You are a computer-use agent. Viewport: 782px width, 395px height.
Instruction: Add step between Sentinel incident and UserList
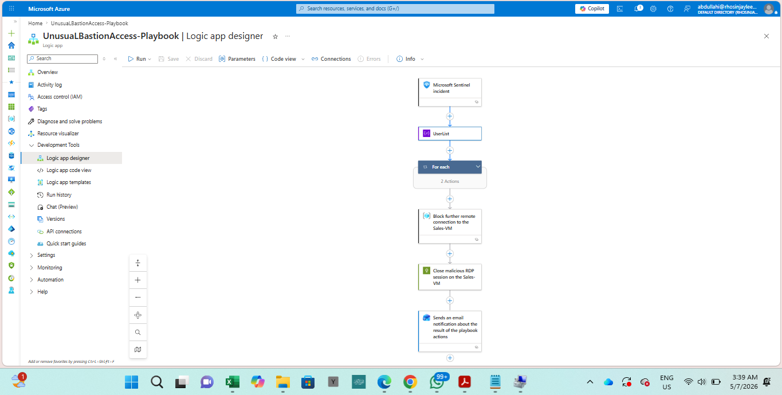click(450, 116)
